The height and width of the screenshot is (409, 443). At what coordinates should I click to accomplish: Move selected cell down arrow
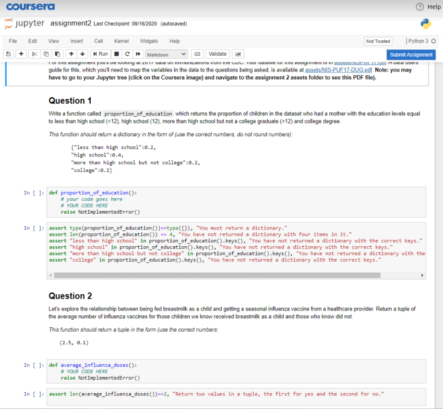click(83, 54)
